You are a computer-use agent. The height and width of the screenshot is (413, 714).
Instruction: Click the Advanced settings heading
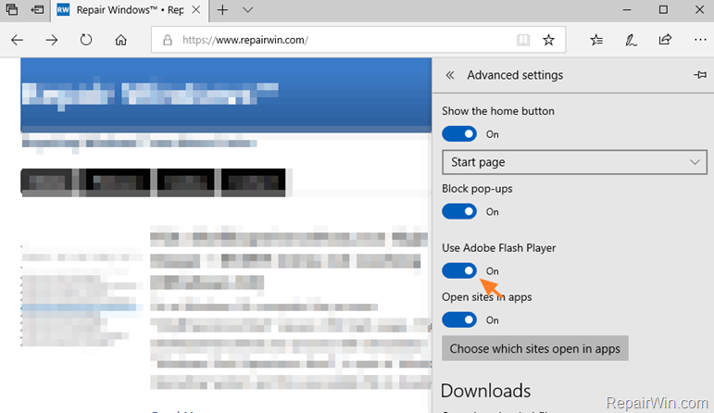515,75
